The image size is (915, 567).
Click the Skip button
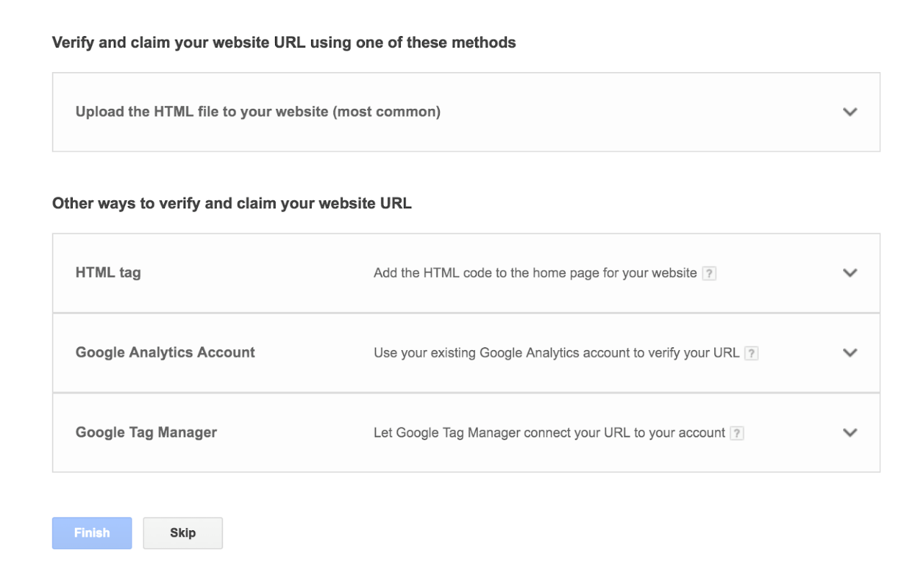(183, 533)
